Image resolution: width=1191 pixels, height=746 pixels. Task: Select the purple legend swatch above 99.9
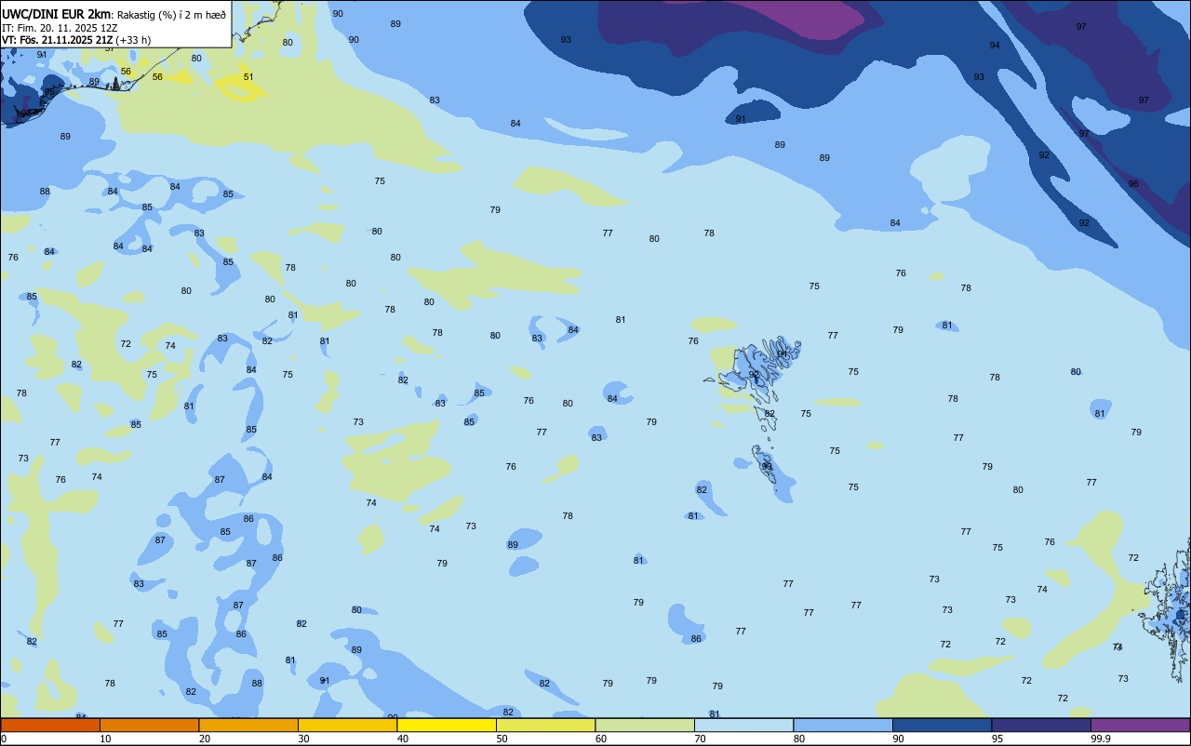(1140, 725)
